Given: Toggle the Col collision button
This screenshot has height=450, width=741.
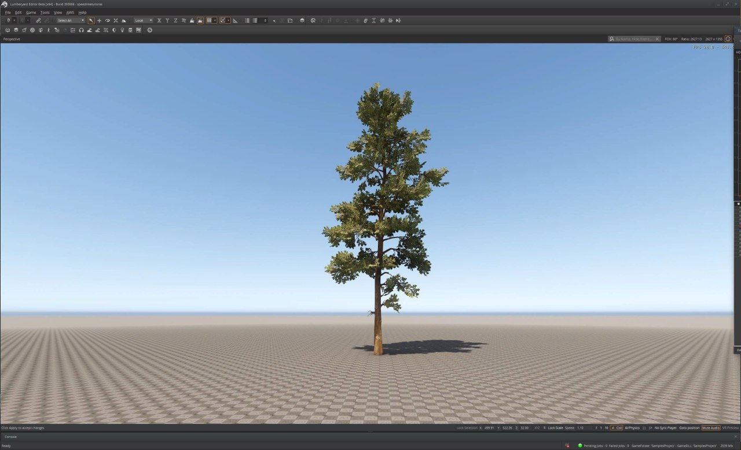Looking at the screenshot, I should 617,428.
